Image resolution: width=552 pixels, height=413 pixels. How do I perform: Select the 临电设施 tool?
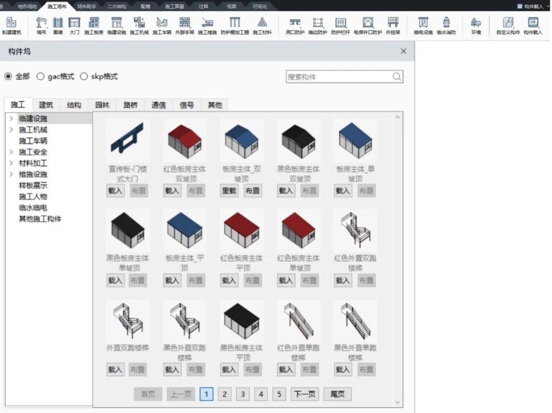(423, 26)
